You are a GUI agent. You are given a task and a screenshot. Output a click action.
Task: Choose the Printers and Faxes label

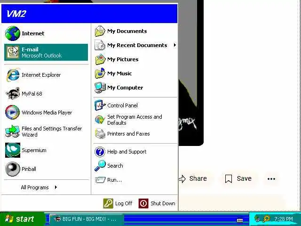(x=128, y=134)
